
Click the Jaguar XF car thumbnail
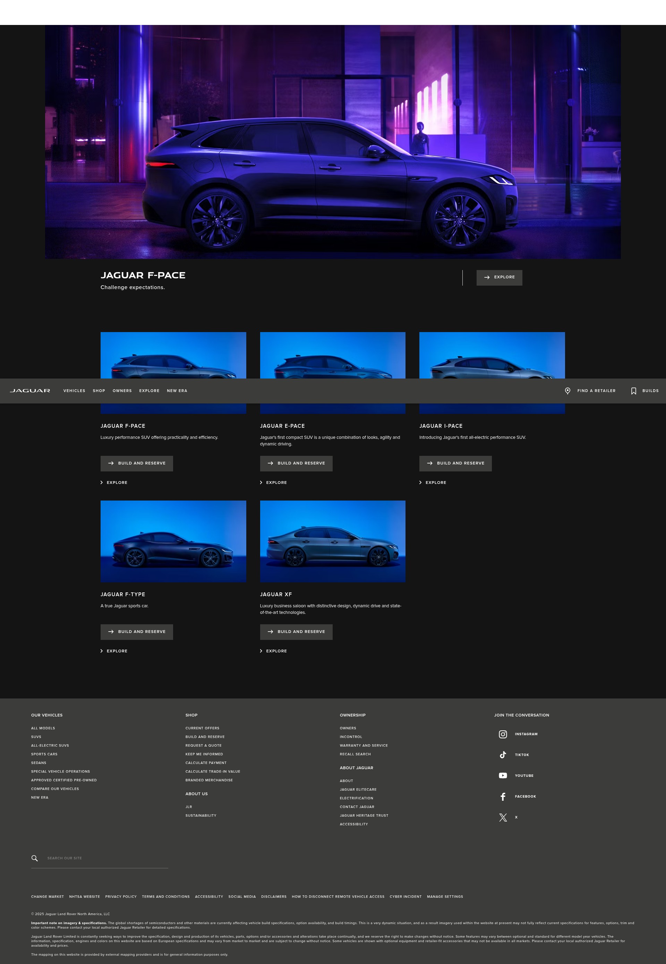pyautogui.click(x=333, y=541)
